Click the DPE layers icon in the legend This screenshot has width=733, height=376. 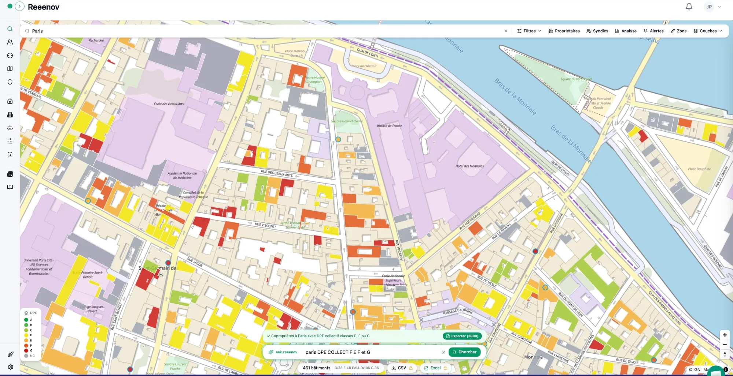[26, 313]
